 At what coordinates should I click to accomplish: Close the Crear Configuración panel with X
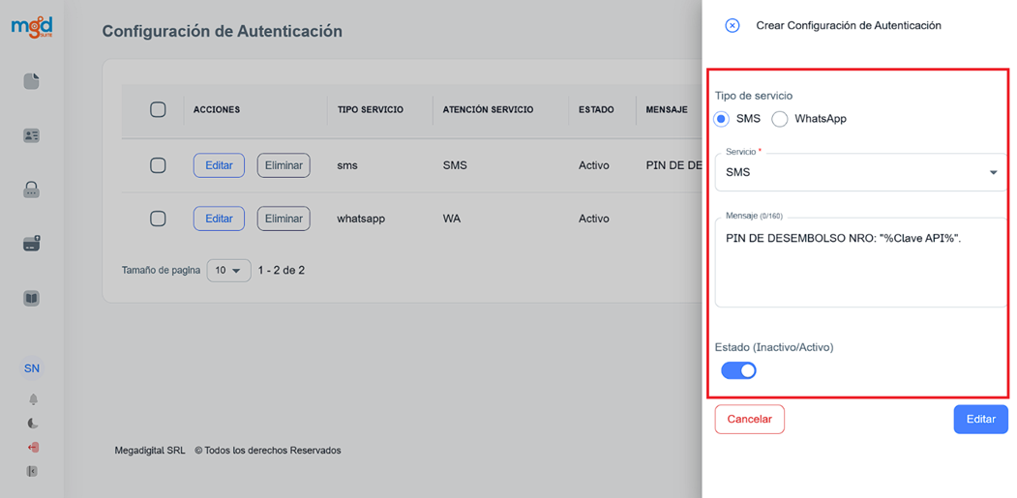point(733,26)
